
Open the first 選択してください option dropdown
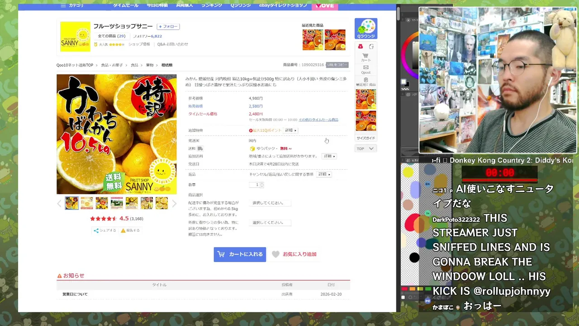pyautogui.click(x=270, y=203)
